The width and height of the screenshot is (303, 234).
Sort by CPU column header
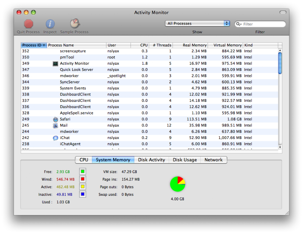[x=140, y=45]
